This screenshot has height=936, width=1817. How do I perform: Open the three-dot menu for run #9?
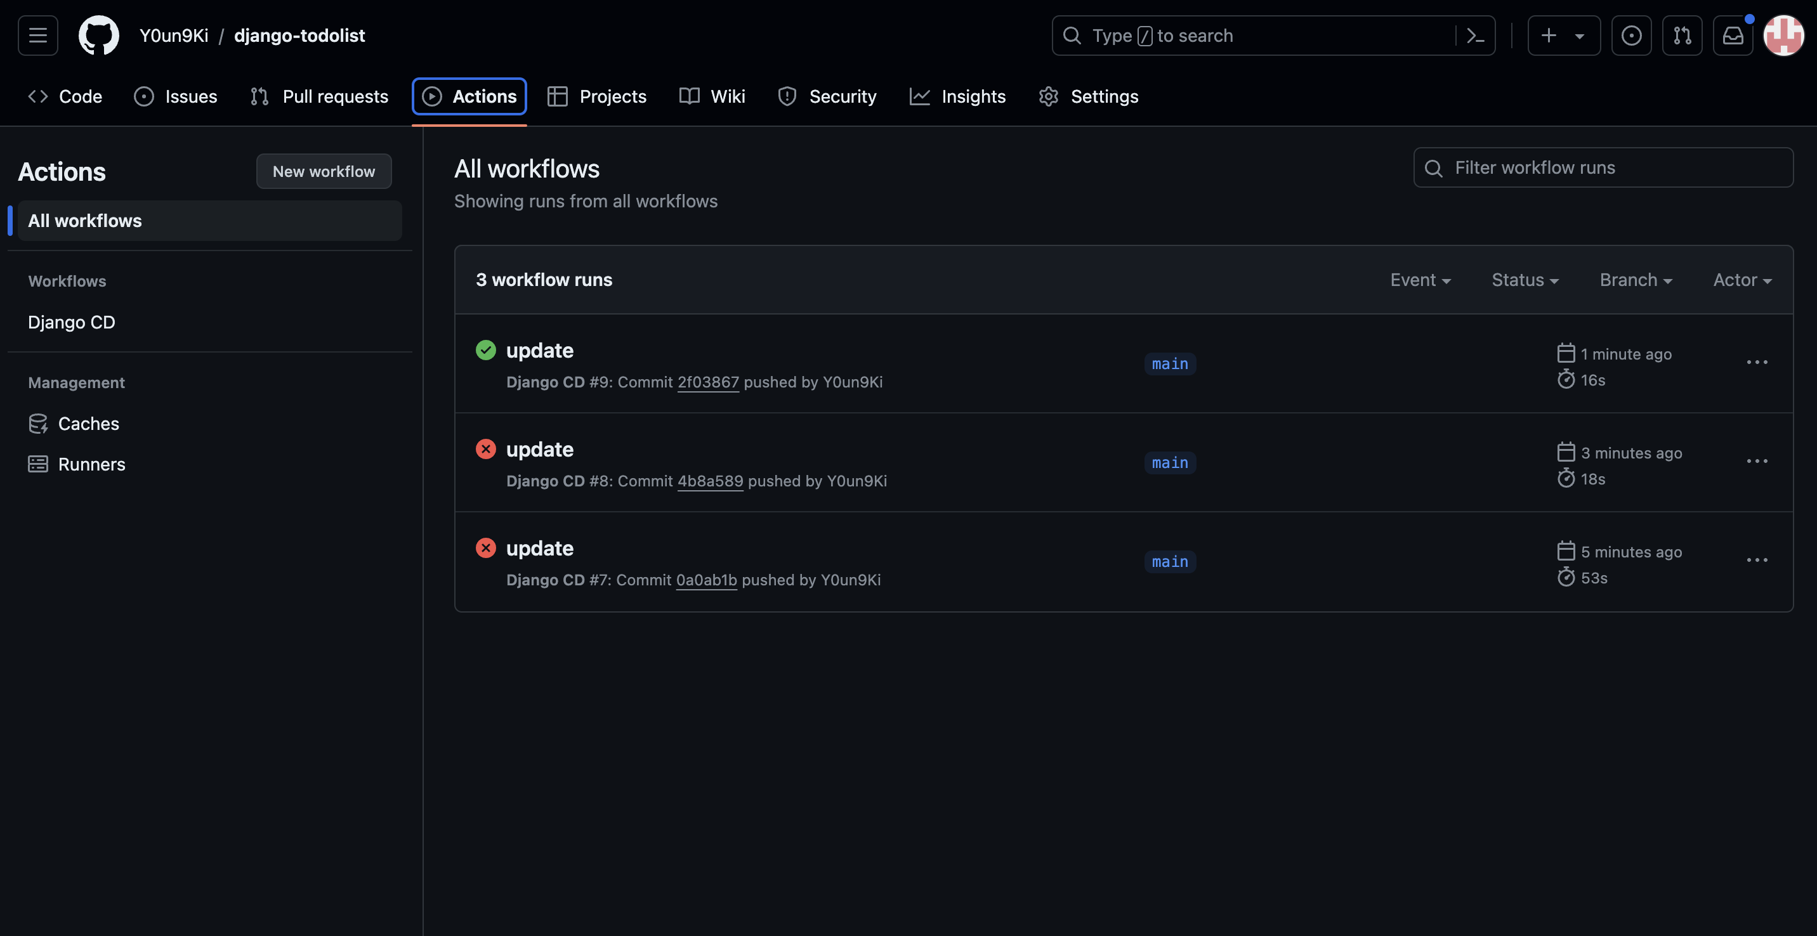(1757, 362)
